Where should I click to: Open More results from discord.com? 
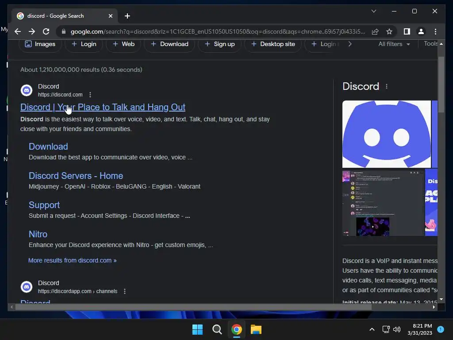tap(72, 260)
